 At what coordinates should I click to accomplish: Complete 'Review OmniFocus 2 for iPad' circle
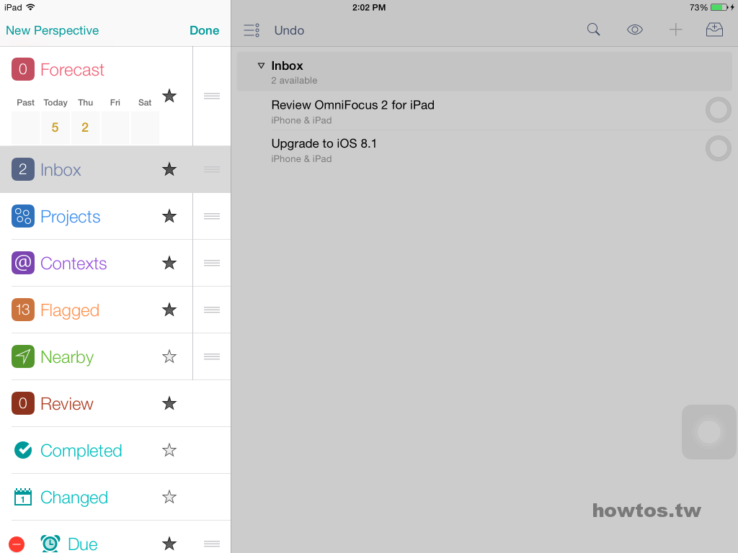(x=719, y=110)
